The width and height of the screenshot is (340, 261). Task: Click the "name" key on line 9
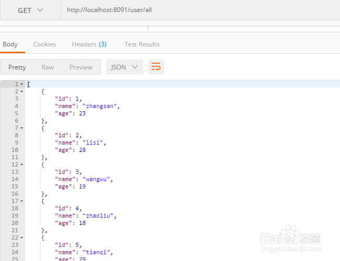point(65,143)
